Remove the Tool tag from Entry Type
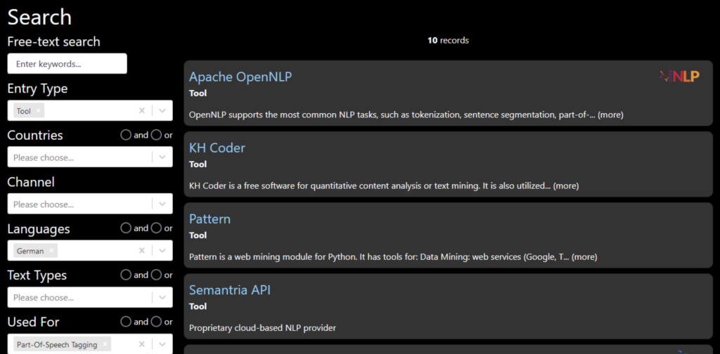The height and width of the screenshot is (354, 720). [x=39, y=110]
